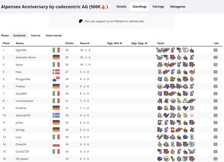Click the first Pokémon sprite in PresPres's team
Image resolution: width=224 pixels, height=162 pixels.
click(160, 108)
